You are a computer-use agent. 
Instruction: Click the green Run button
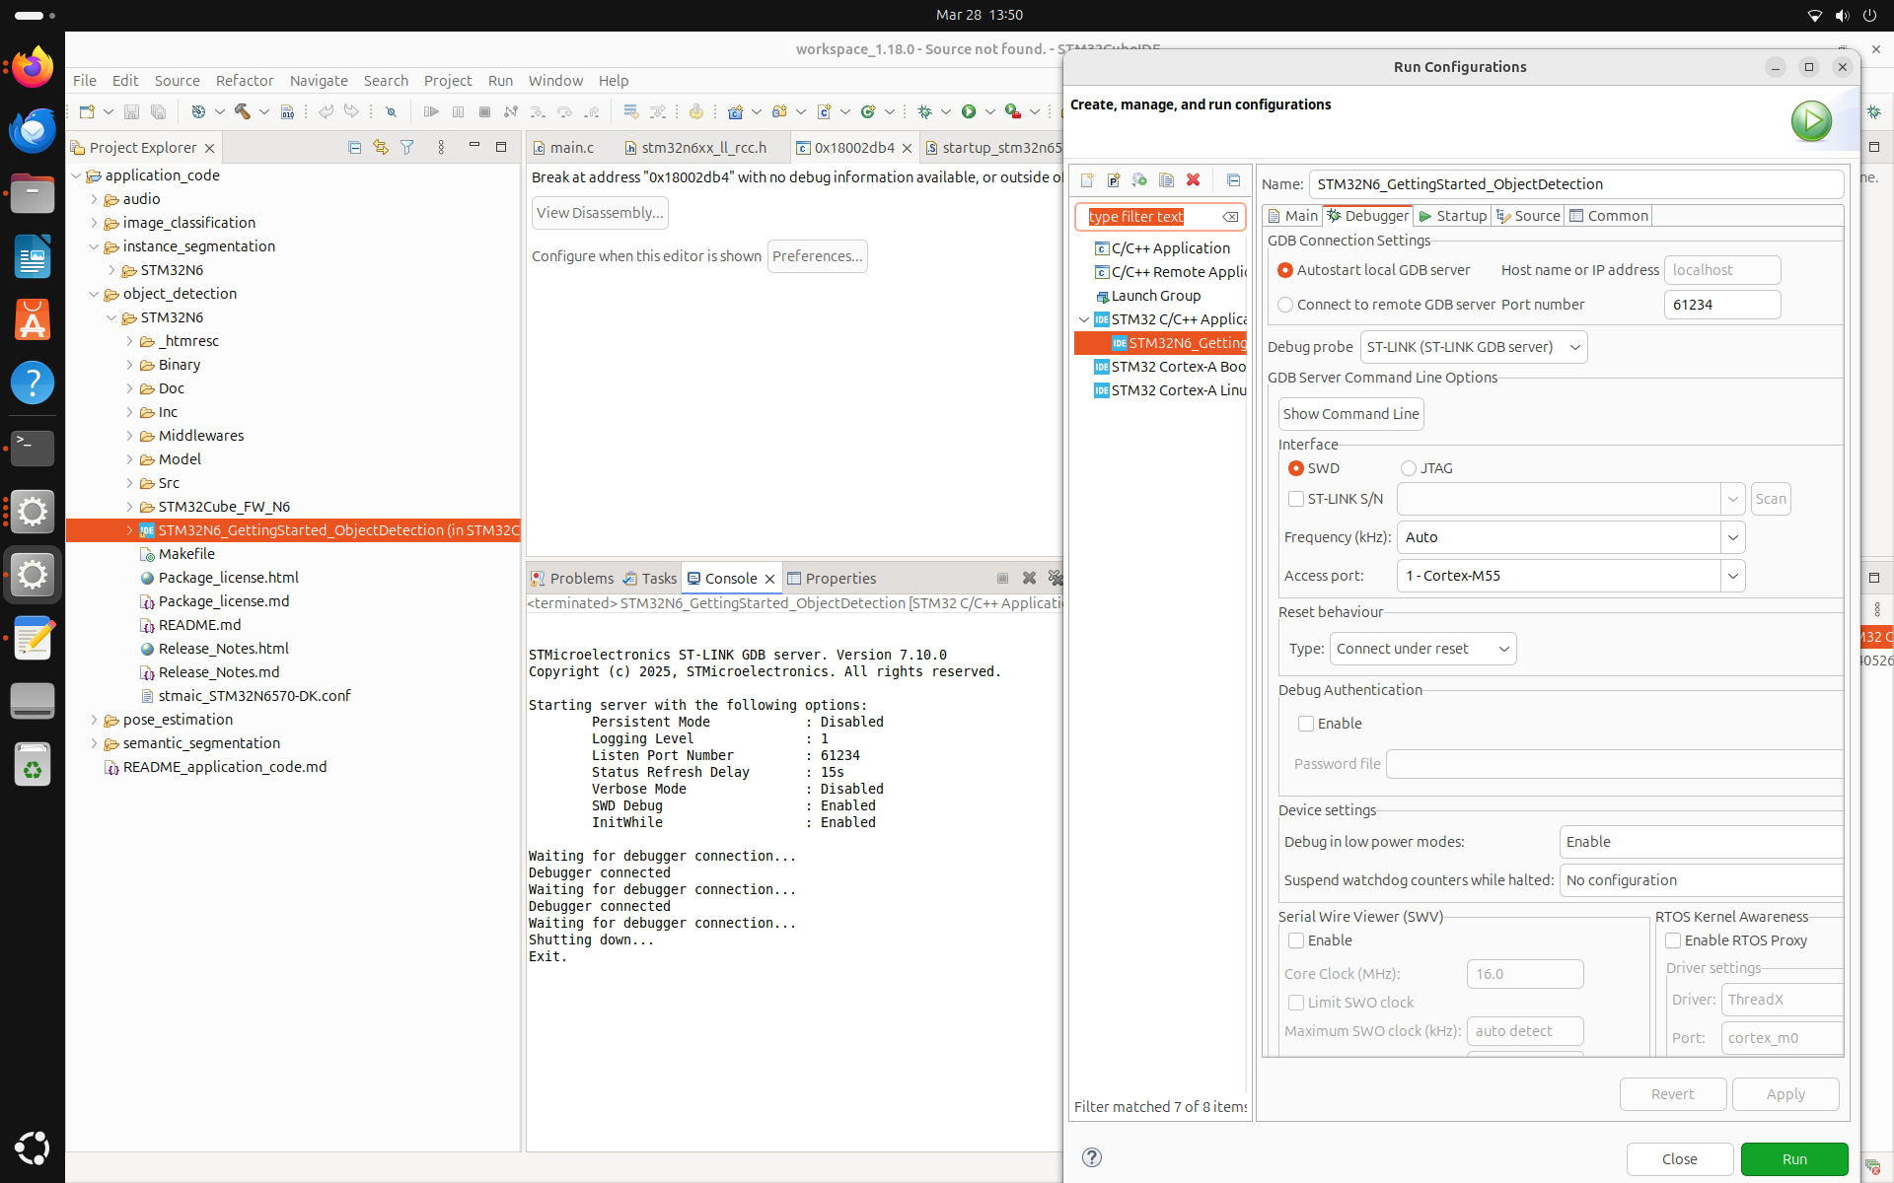1793,1158
